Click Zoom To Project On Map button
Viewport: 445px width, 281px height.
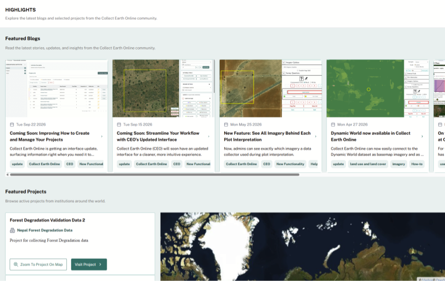[38, 264]
